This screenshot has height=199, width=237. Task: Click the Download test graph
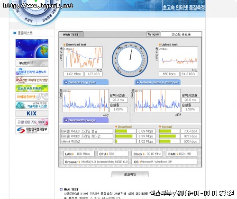[x=83, y=57]
